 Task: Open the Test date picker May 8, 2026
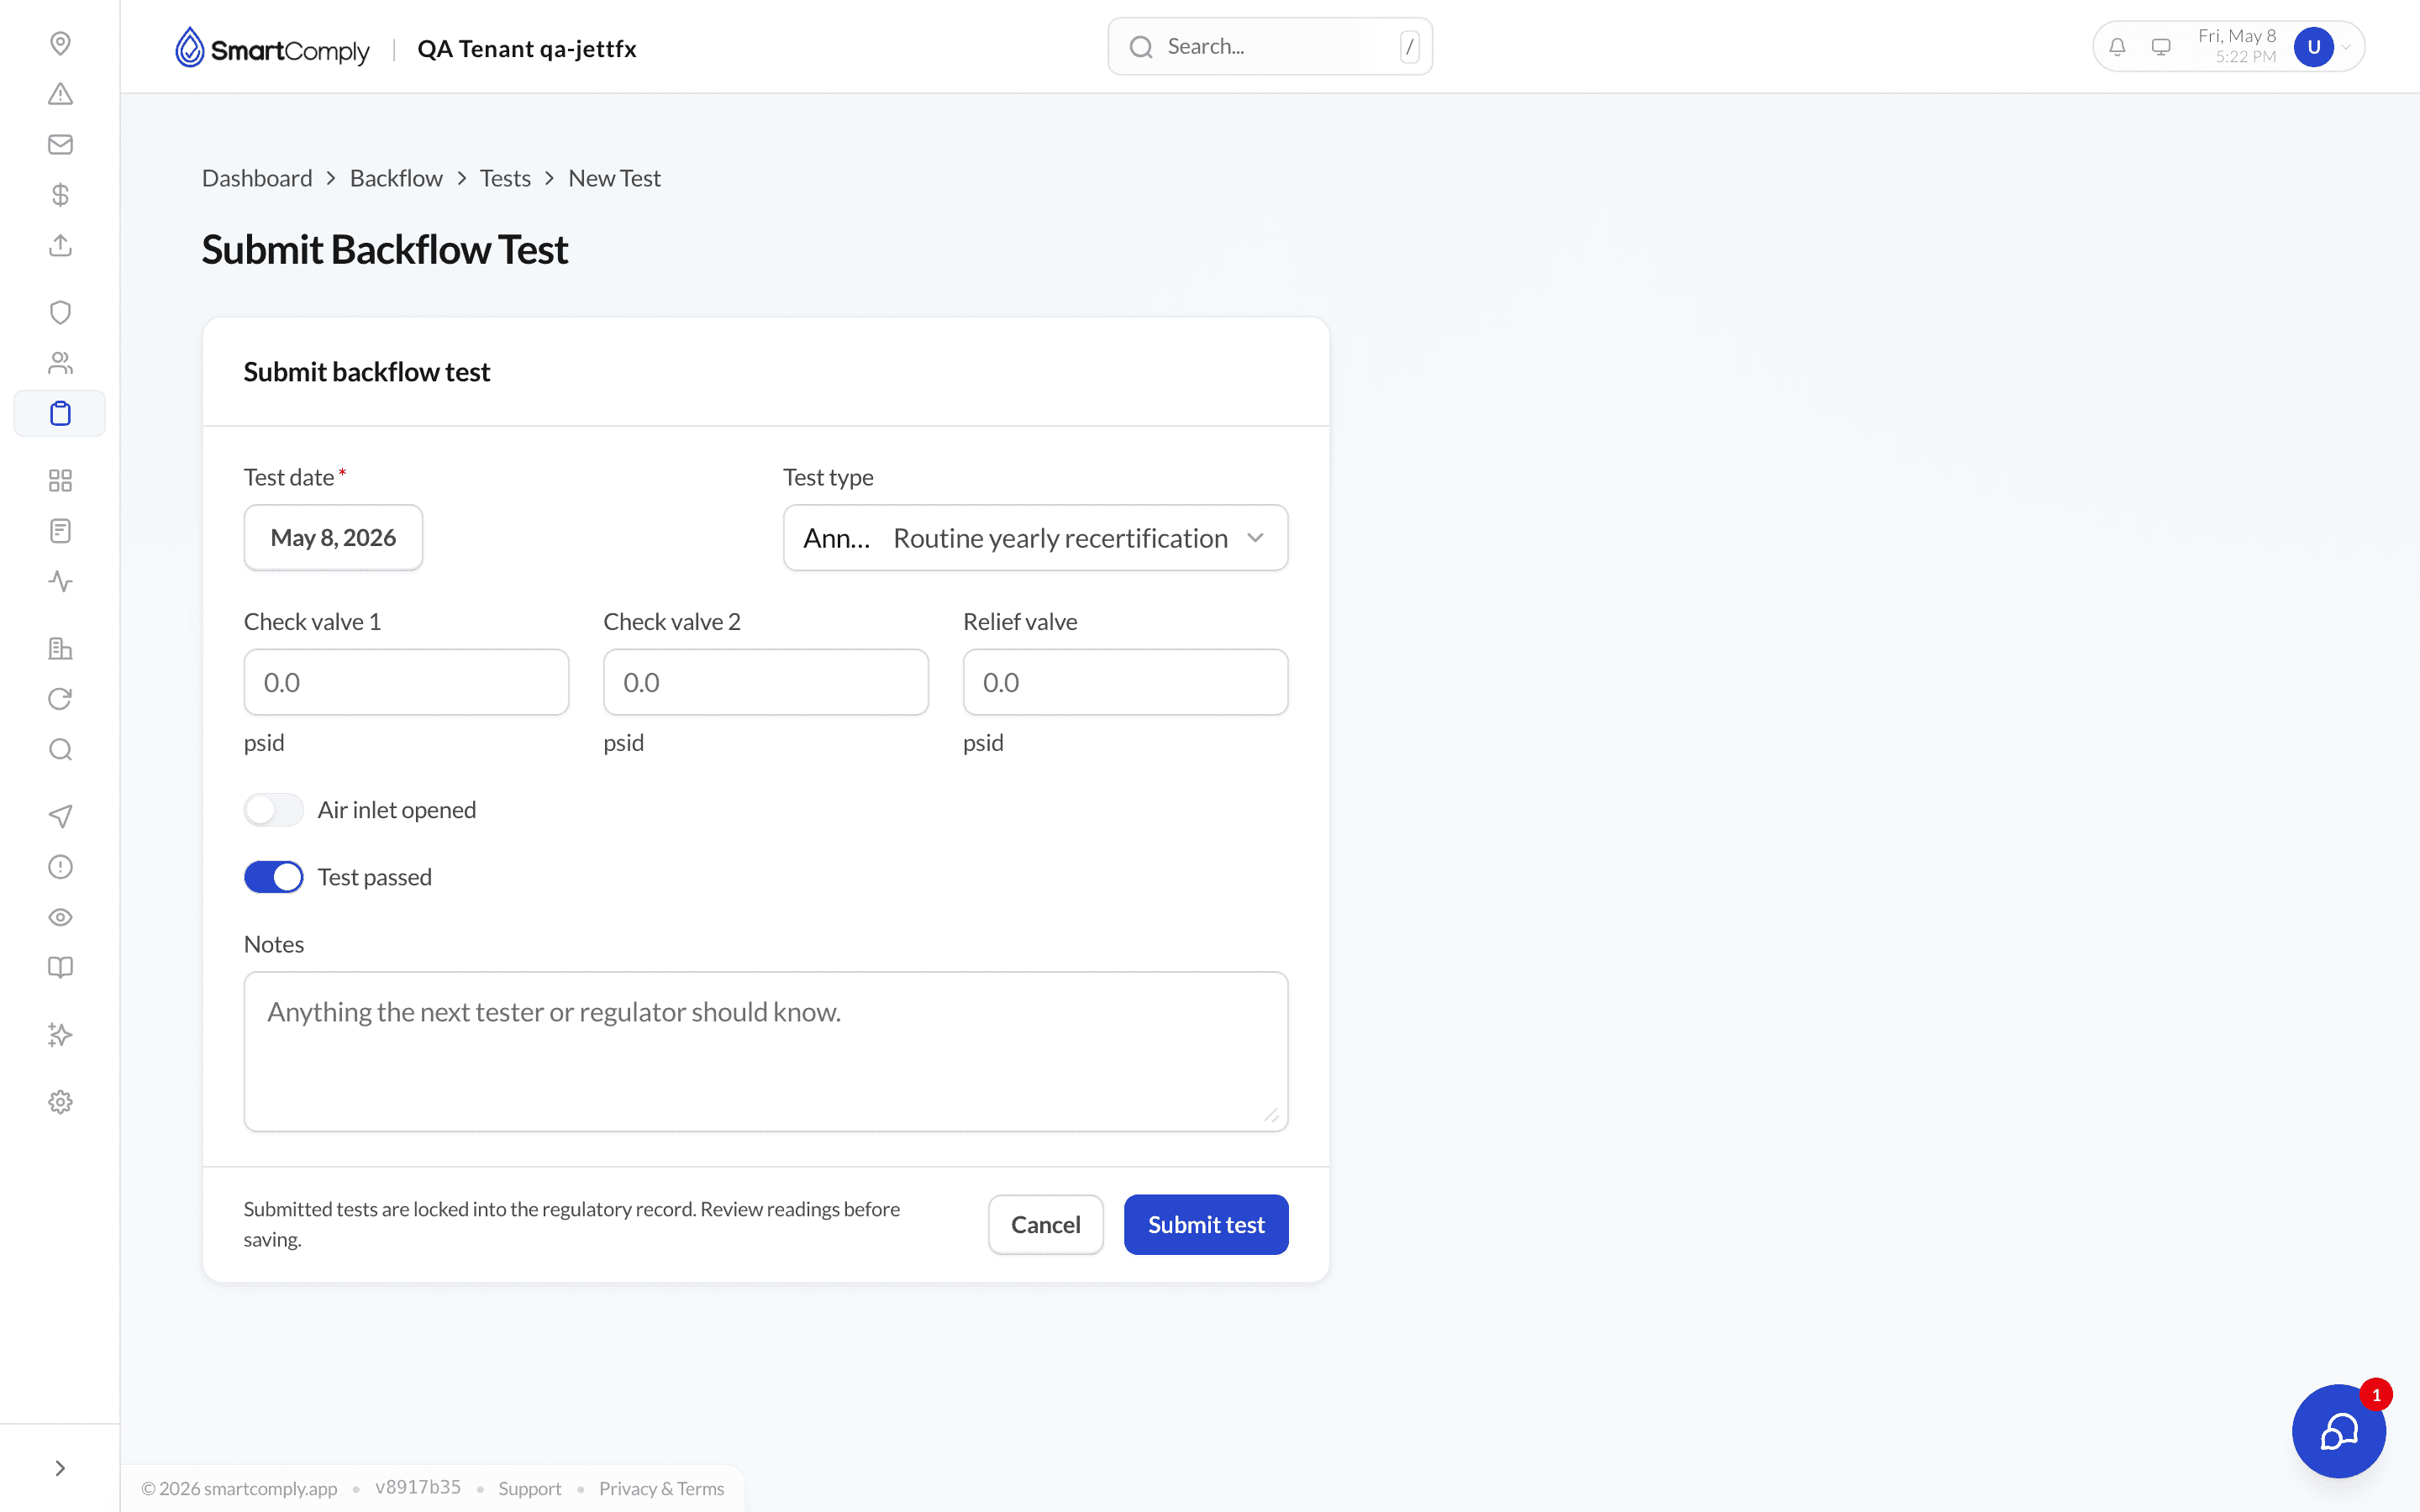coord(333,538)
